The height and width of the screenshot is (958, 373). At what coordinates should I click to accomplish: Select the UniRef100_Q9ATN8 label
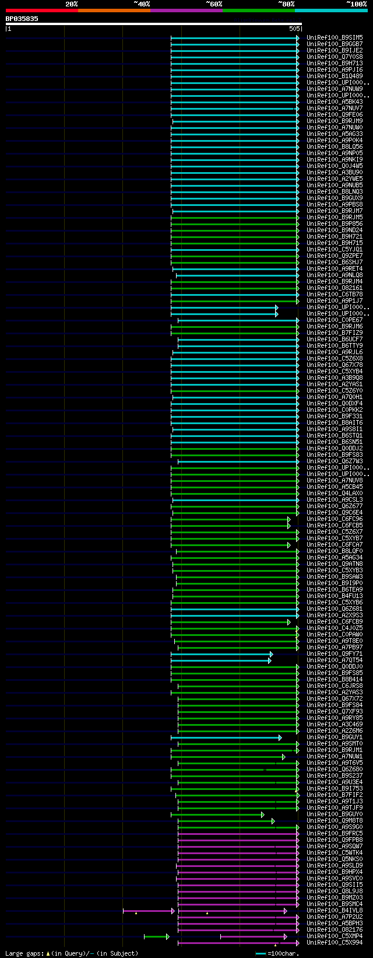pyautogui.click(x=335, y=564)
